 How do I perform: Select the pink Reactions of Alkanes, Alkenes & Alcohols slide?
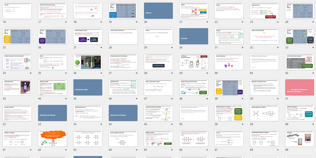coord(300,88)
